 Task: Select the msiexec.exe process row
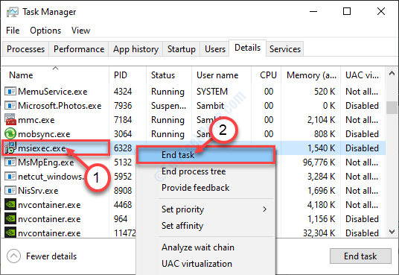194,148
